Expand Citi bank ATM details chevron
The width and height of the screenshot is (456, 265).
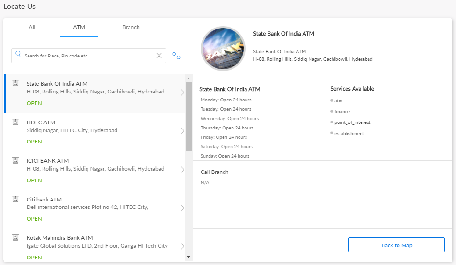182,208
